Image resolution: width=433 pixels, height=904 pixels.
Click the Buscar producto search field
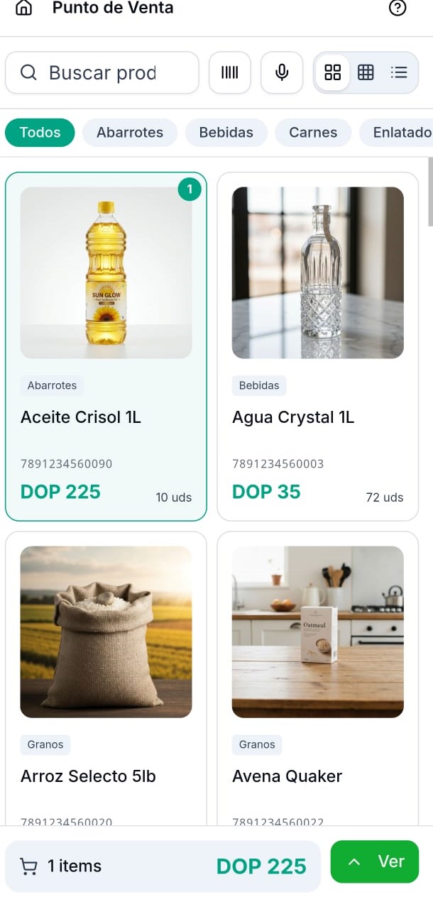point(102,72)
